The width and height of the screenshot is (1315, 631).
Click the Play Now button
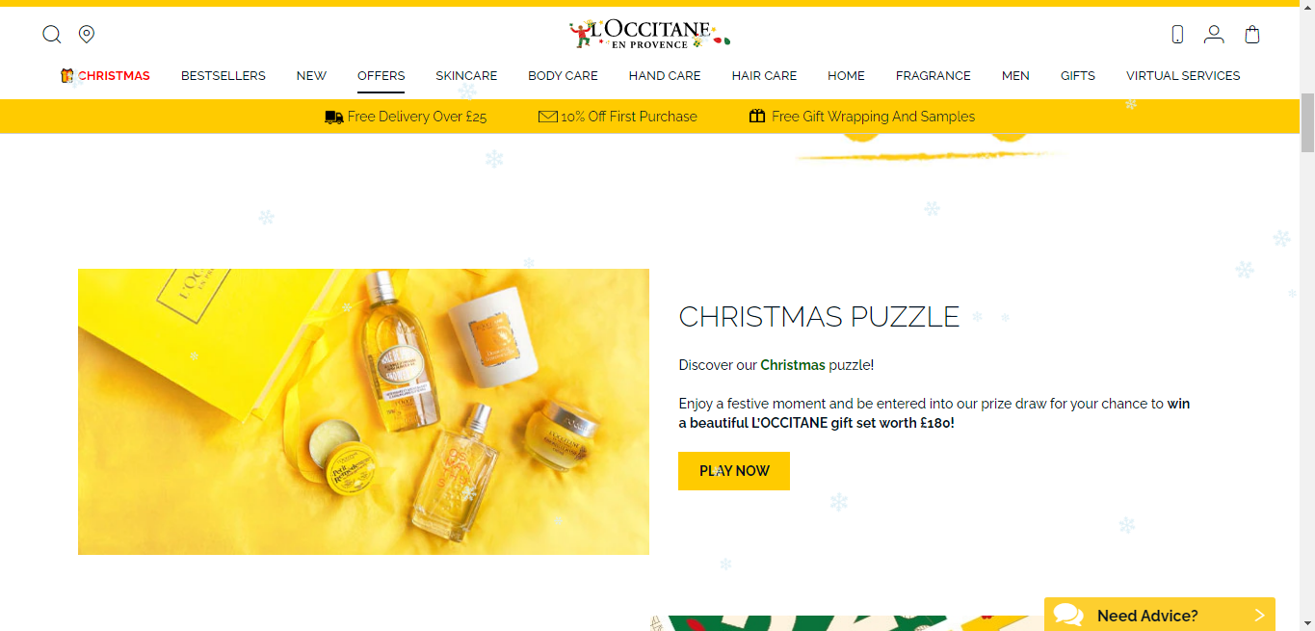point(734,471)
